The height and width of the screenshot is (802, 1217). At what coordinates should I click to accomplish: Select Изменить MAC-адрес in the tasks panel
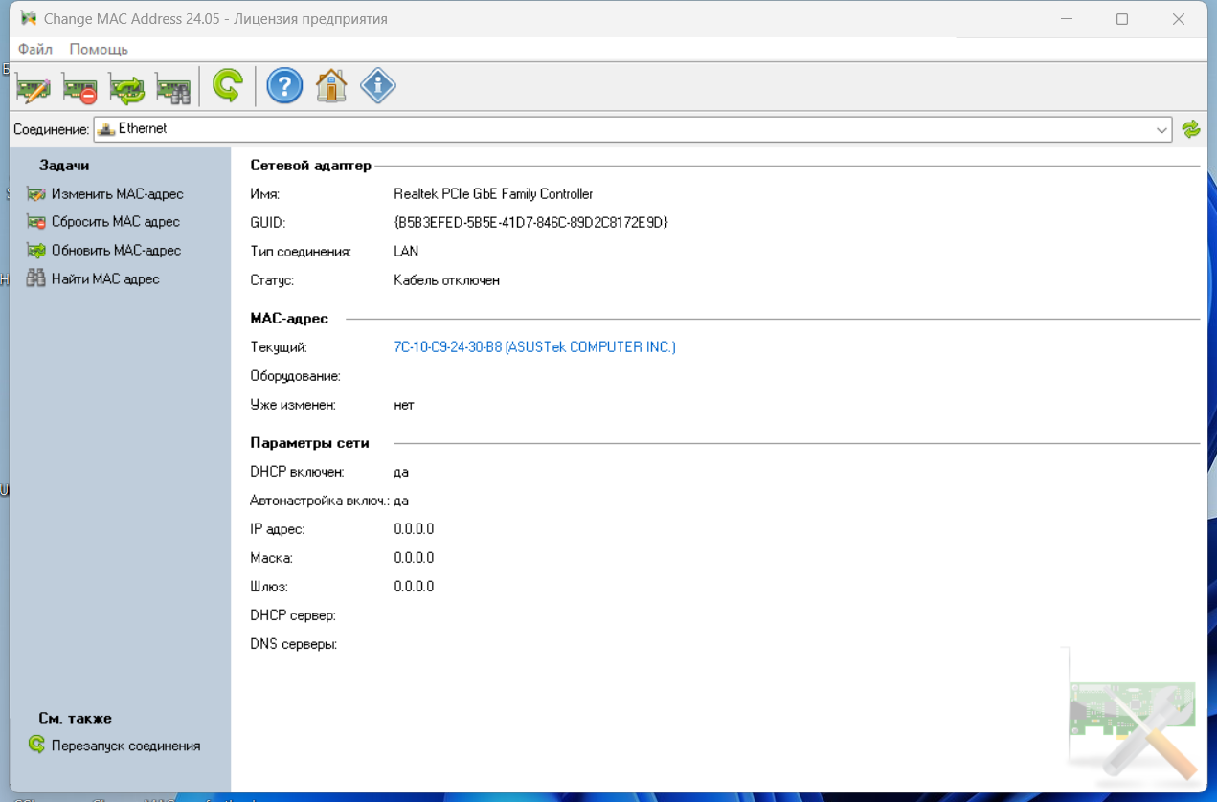pos(117,194)
